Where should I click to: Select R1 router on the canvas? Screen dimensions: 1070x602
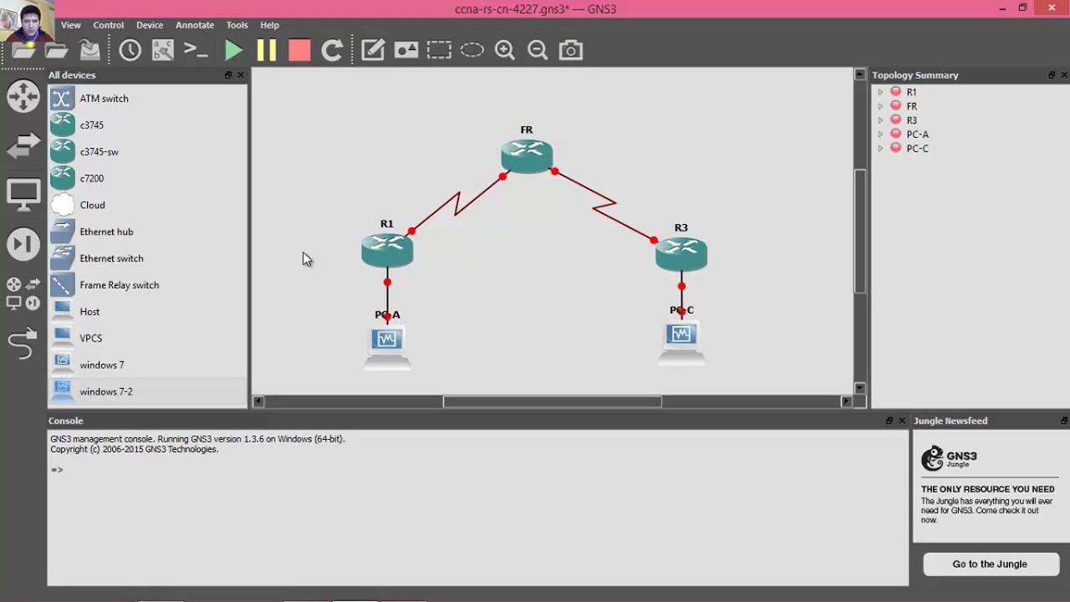(x=387, y=250)
